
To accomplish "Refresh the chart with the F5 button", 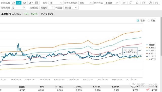I will [157, 3].
